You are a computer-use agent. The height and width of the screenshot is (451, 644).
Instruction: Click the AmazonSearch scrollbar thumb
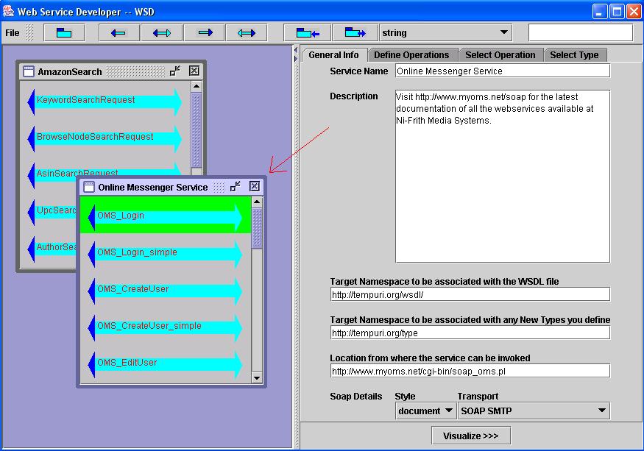tap(197, 130)
